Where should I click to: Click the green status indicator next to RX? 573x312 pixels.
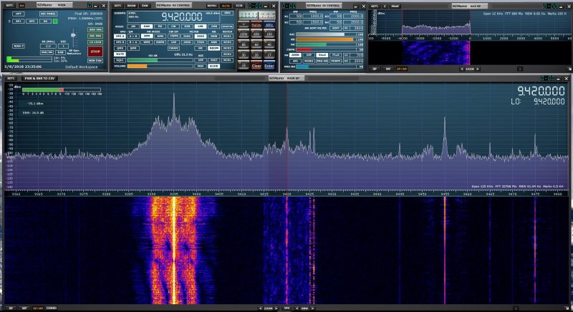click(55, 21)
